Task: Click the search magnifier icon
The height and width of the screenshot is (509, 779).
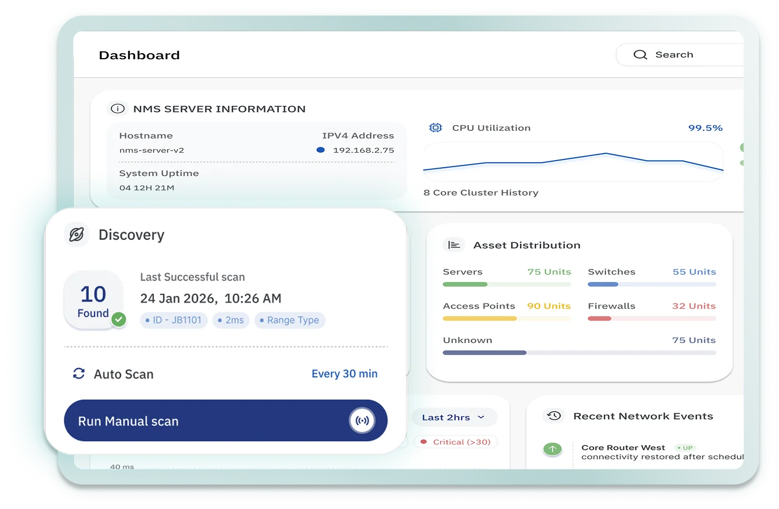Action: [x=640, y=55]
